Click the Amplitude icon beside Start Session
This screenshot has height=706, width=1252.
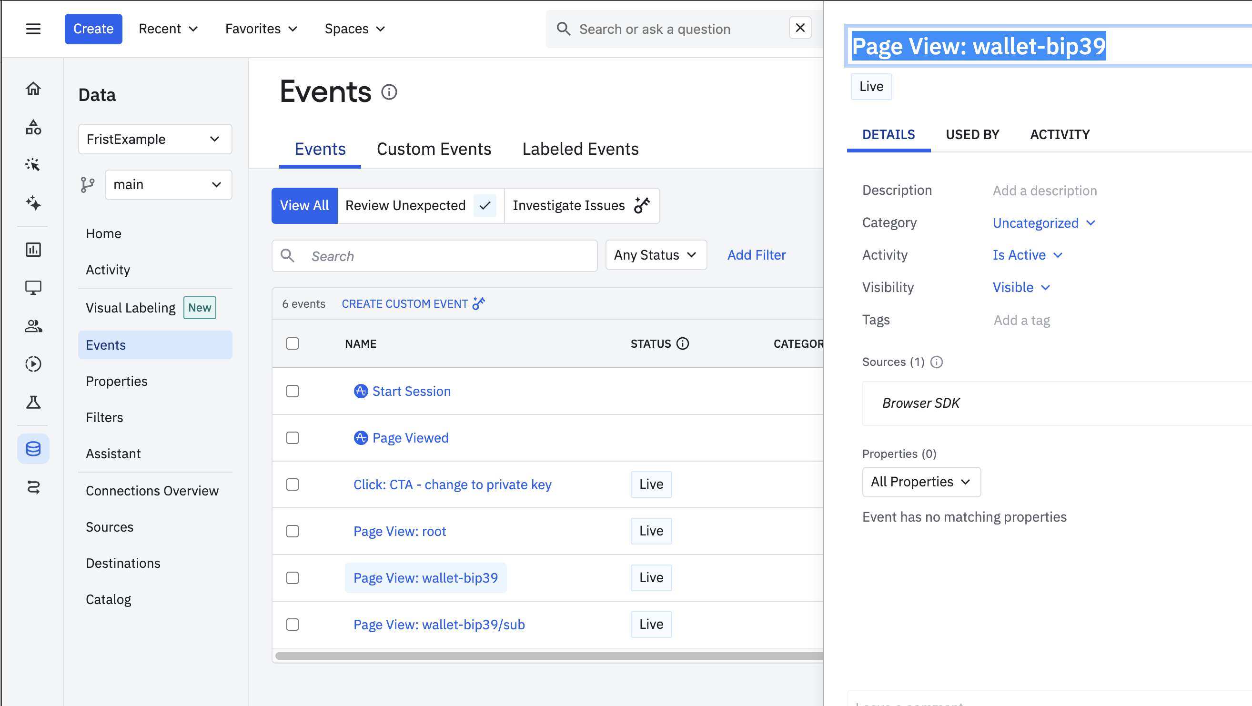point(361,391)
